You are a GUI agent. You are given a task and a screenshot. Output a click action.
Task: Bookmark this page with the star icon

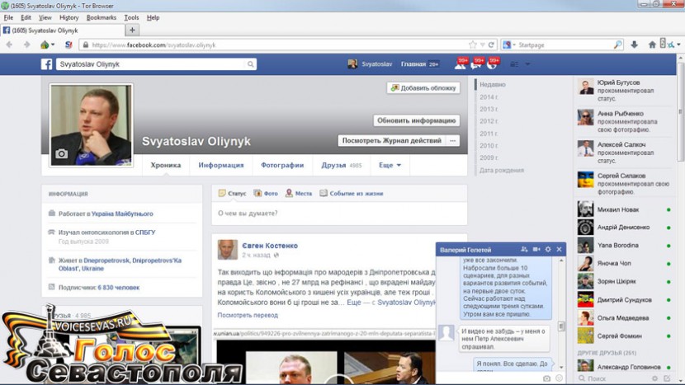(471, 45)
